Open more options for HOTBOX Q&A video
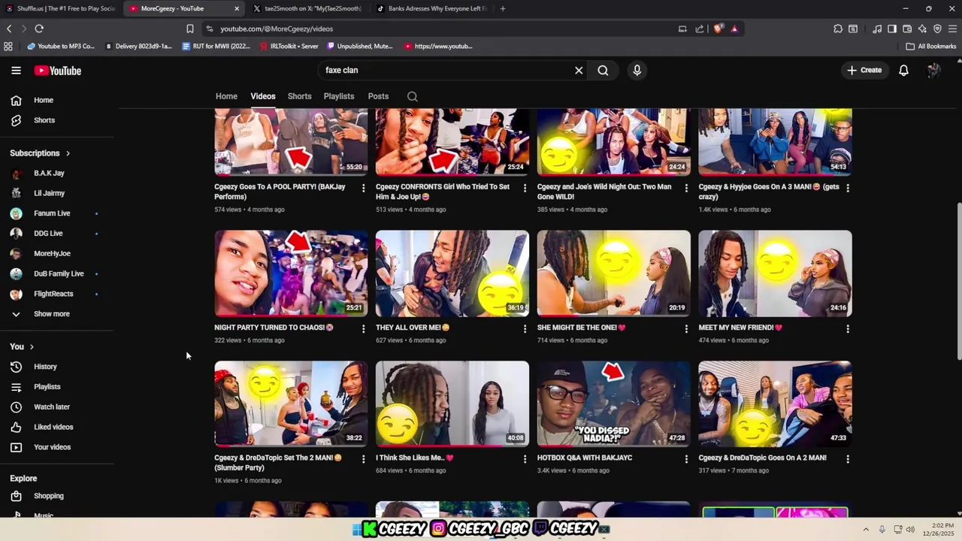The image size is (962, 541). pos(686,458)
